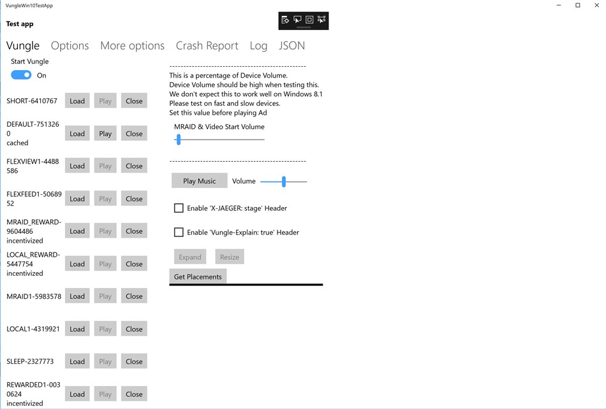This screenshot has width=606, height=409.
Task: Play the cached DEFAULT-7513260 ad
Action: (x=105, y=134)
